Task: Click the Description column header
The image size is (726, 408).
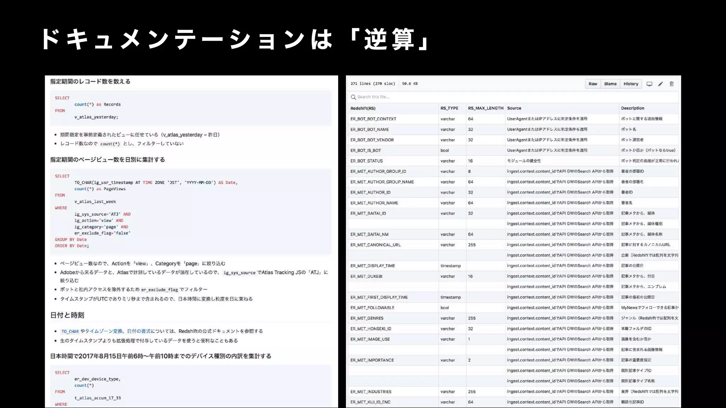Action: [x=632, y=108]
